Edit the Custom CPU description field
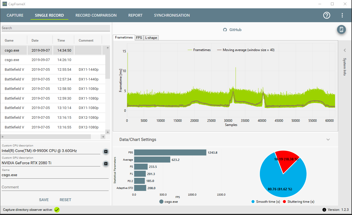This screenshot has height=215, width=352. (x=51, y=151)
